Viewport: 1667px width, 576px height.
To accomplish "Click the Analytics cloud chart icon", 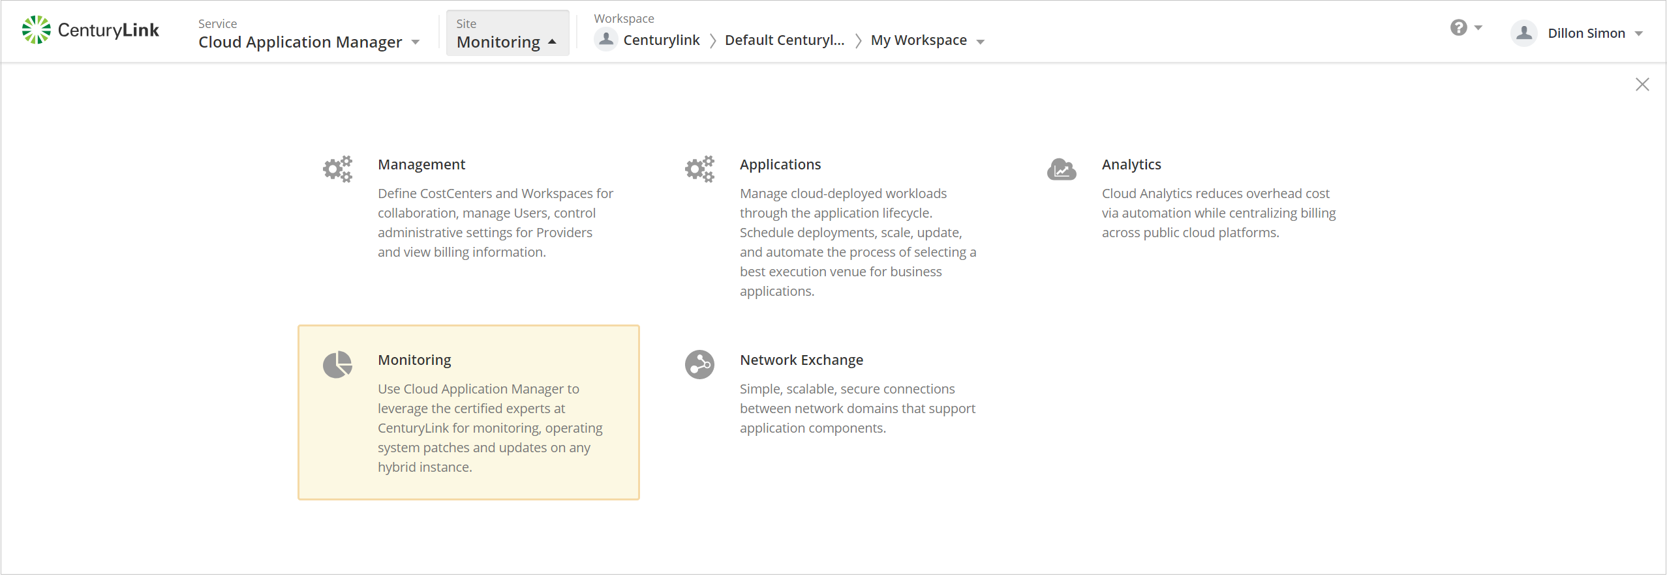I will tap(1062, 169).
